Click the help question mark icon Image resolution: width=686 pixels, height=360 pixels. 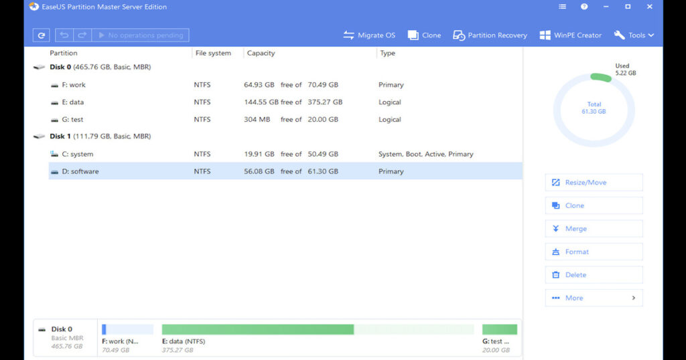point(584,7)
